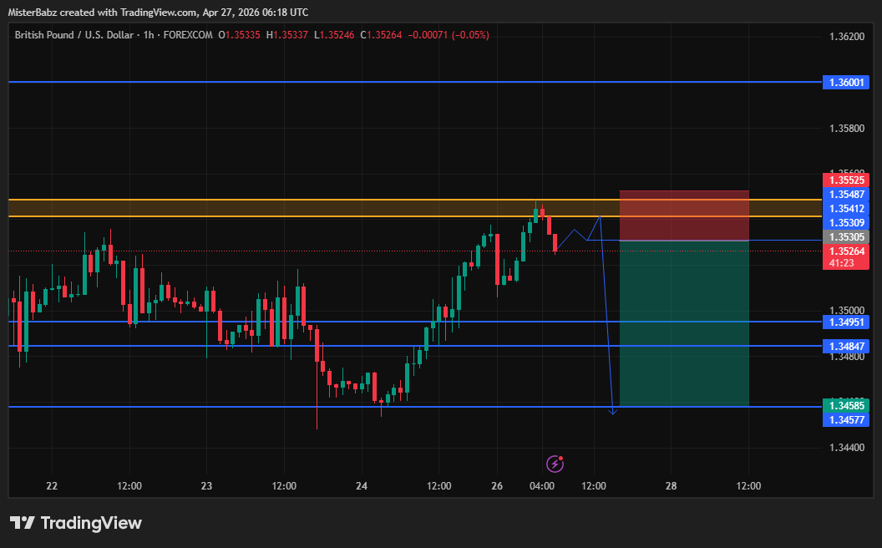This screenshot has width=882, height=548.
Task: Click the 1.35309 blue price label
Action: point(845,223)
